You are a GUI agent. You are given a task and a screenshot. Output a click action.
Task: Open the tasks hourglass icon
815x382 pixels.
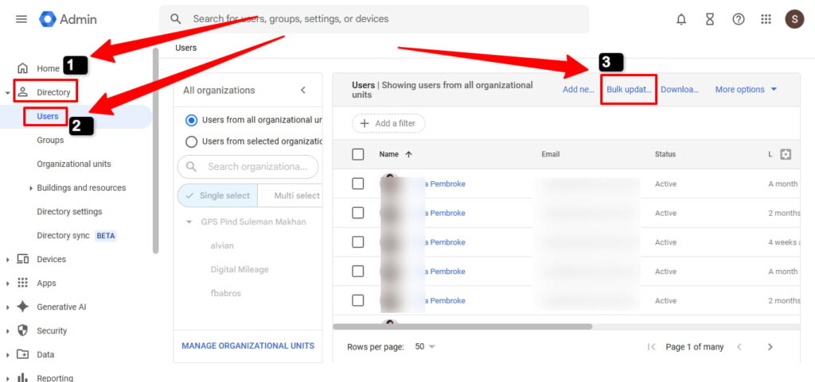click(x=710, y=19)
